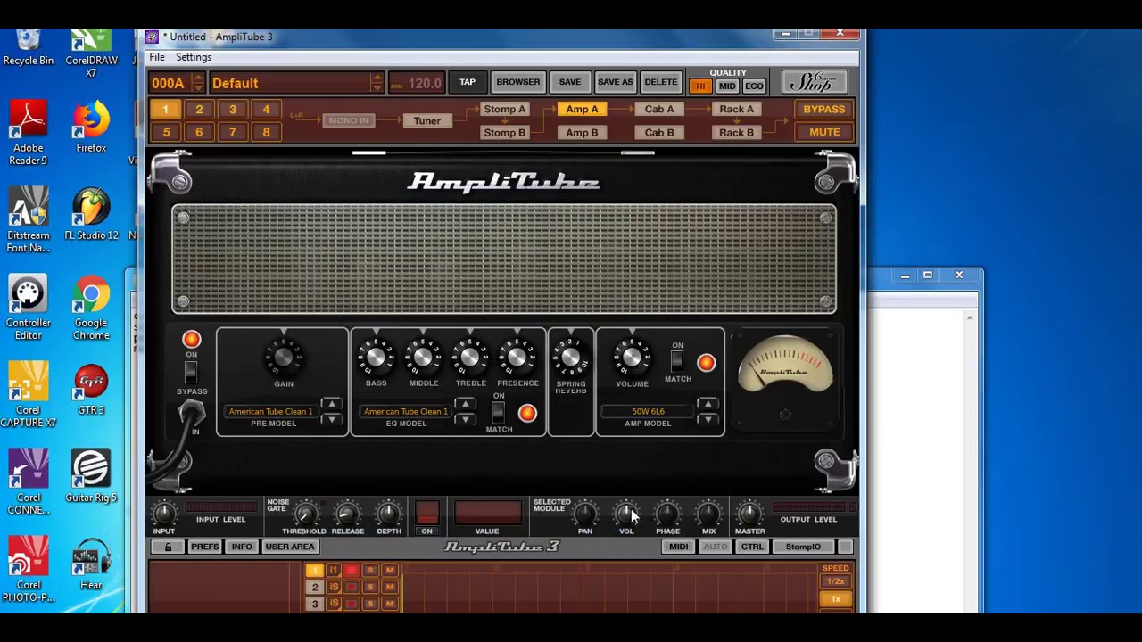This screenshot has height=642, width=1142.
Task: Open the Settings menu
Action: point(194,57)
